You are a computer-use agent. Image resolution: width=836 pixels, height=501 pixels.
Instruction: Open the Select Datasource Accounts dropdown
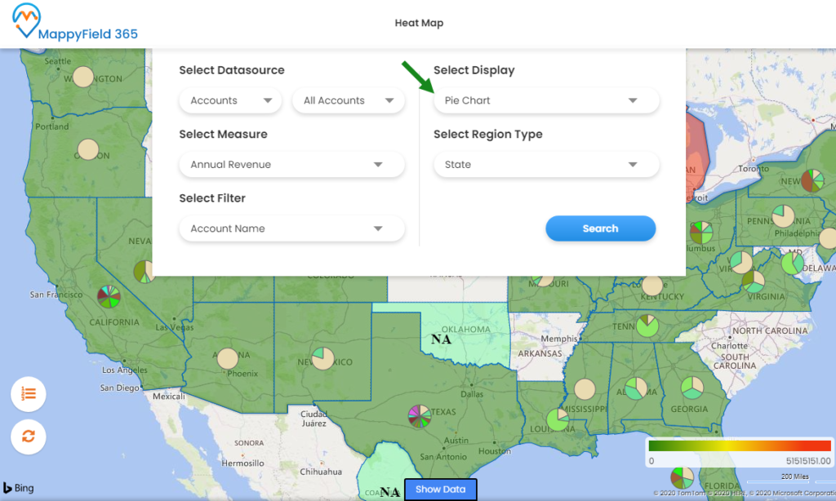[230, 100]
